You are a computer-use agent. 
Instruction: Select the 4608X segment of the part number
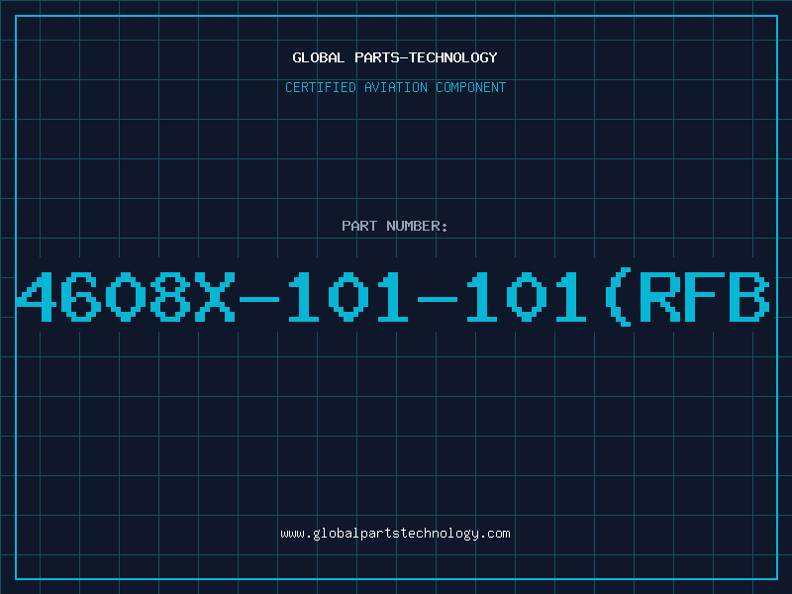click(126, 297)
